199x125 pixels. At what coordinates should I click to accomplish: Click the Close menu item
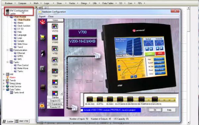click(51, 17)
